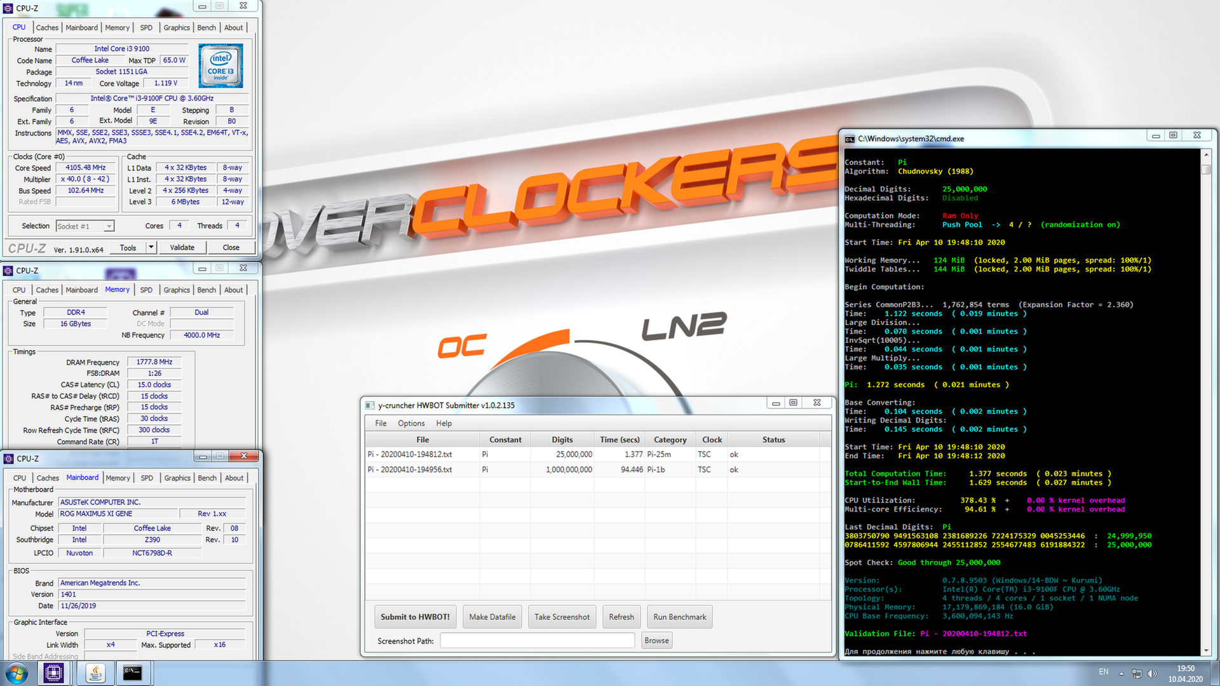Viewport: 1220px width, 686px height.
Task: Click Take Screenshot button
Action: click(x=562, y=617)
